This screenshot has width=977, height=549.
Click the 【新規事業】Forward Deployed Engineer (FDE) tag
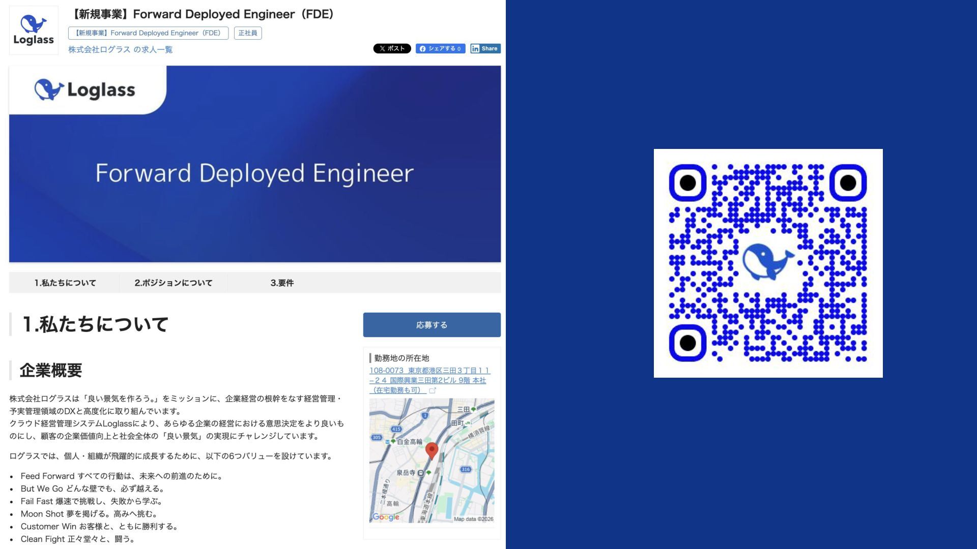tap(148, 33)
